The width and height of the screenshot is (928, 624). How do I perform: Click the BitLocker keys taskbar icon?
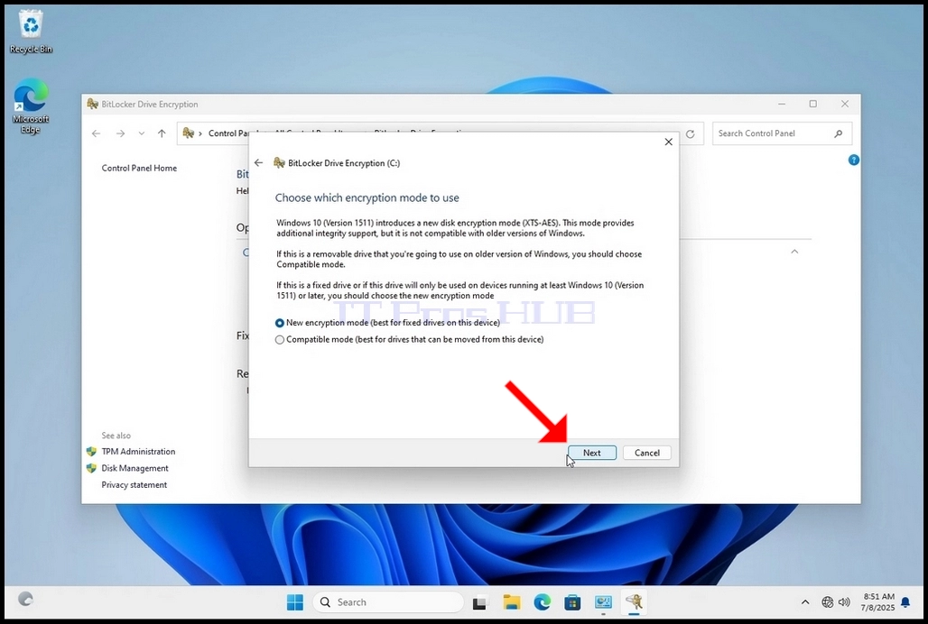point(635,602)
